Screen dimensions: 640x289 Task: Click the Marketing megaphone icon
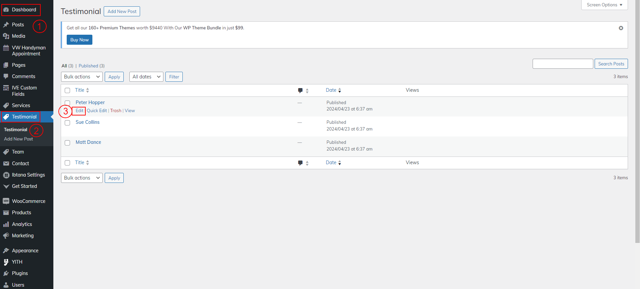tap(6, 236)
